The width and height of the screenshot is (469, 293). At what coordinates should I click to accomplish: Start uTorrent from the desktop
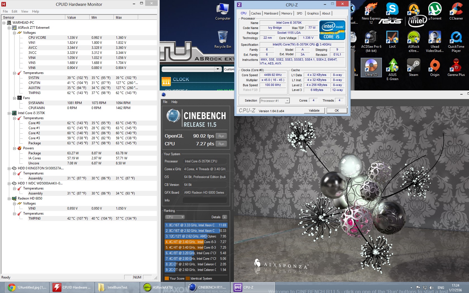(x=435, y=11)
